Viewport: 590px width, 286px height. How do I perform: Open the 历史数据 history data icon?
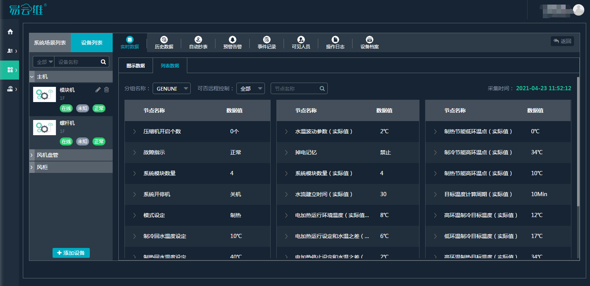164,40
